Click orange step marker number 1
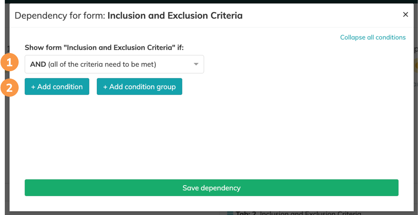418x215 pixels. click(x=10, y=63)
